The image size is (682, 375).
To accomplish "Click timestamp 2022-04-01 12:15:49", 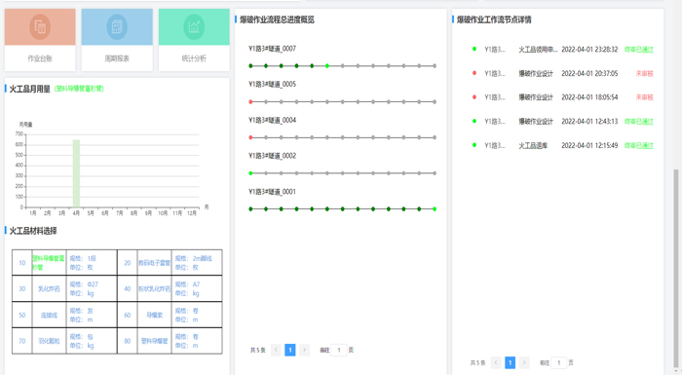I will pyautogui.click(x=589, y=146).
